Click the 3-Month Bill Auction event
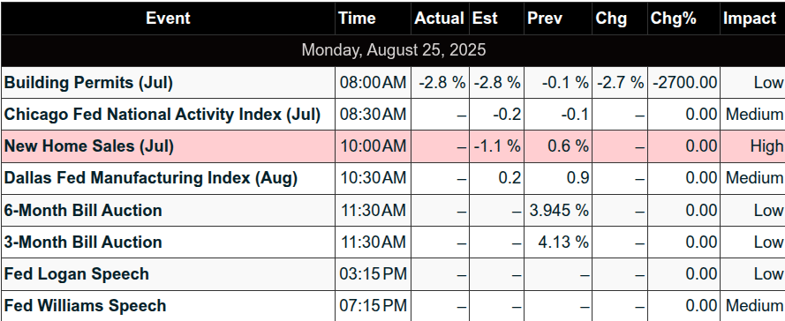785x321 pixels. (x=83, y=243)
